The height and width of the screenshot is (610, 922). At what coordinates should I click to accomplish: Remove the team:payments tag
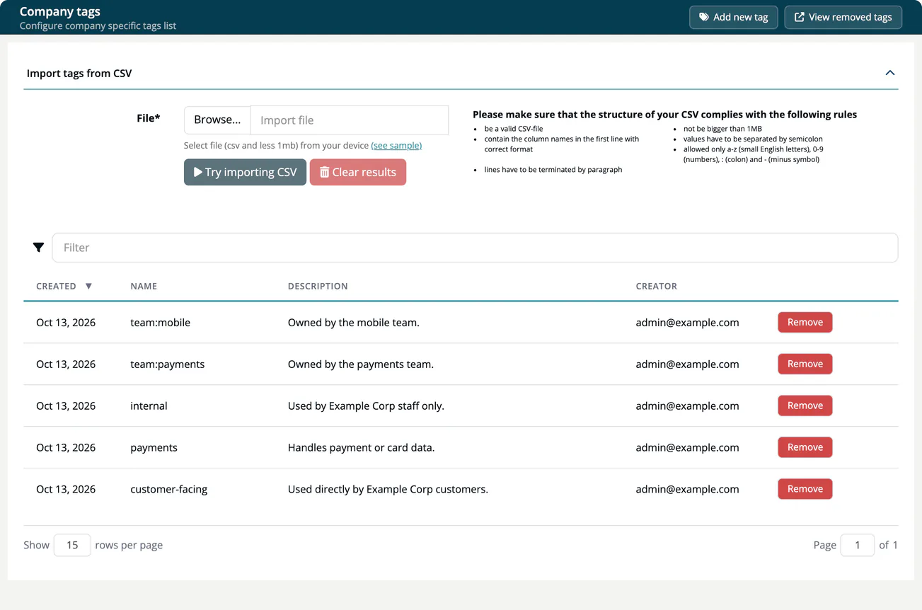click(805, 364)
